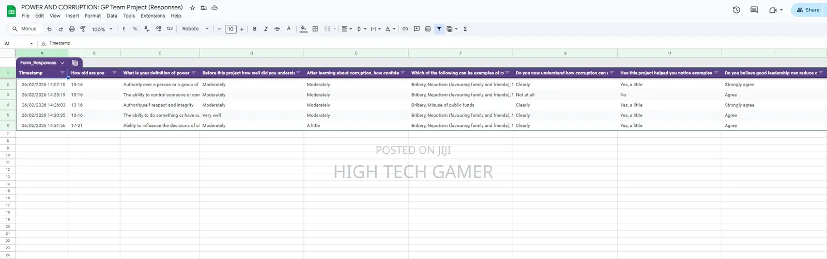827x259 pixels.
Task: Open version history clock icon
Action: tap(737, 10)
